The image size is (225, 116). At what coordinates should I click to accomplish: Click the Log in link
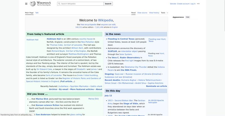coord(193,4)
